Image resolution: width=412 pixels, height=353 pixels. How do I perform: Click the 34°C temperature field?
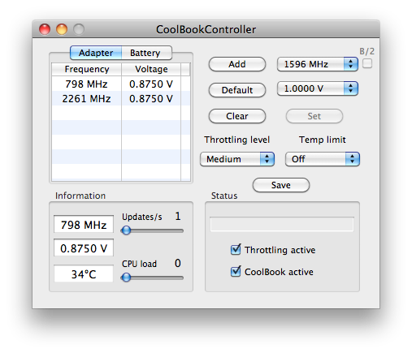click(84, 274)
